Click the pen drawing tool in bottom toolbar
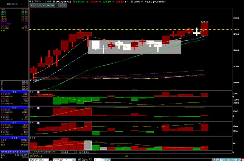This screenshot has height=161, width=244. pos(239,160)
